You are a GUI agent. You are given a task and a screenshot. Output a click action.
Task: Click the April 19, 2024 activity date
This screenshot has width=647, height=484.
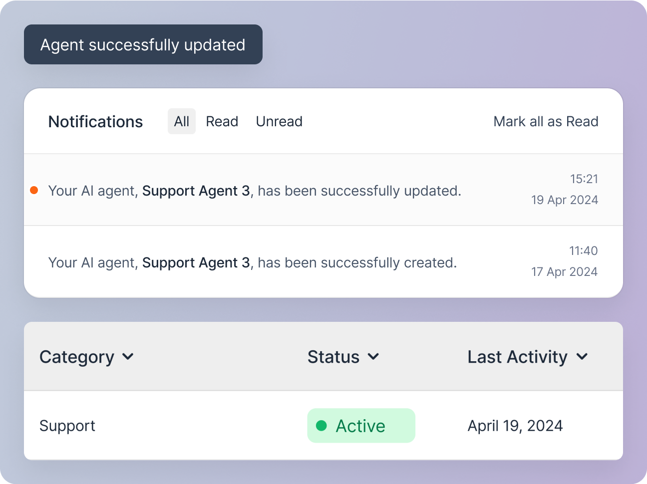point(515,426)
